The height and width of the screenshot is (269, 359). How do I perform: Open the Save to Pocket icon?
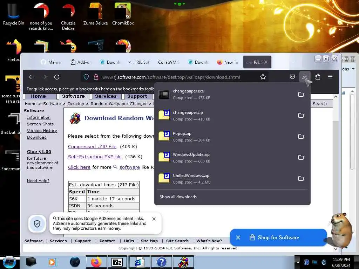(292, 77)
